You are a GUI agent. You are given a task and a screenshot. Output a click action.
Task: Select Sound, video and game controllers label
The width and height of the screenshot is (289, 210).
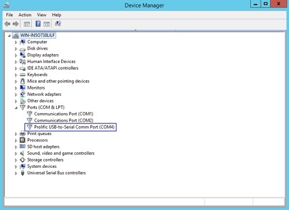(x=61, y=153)
